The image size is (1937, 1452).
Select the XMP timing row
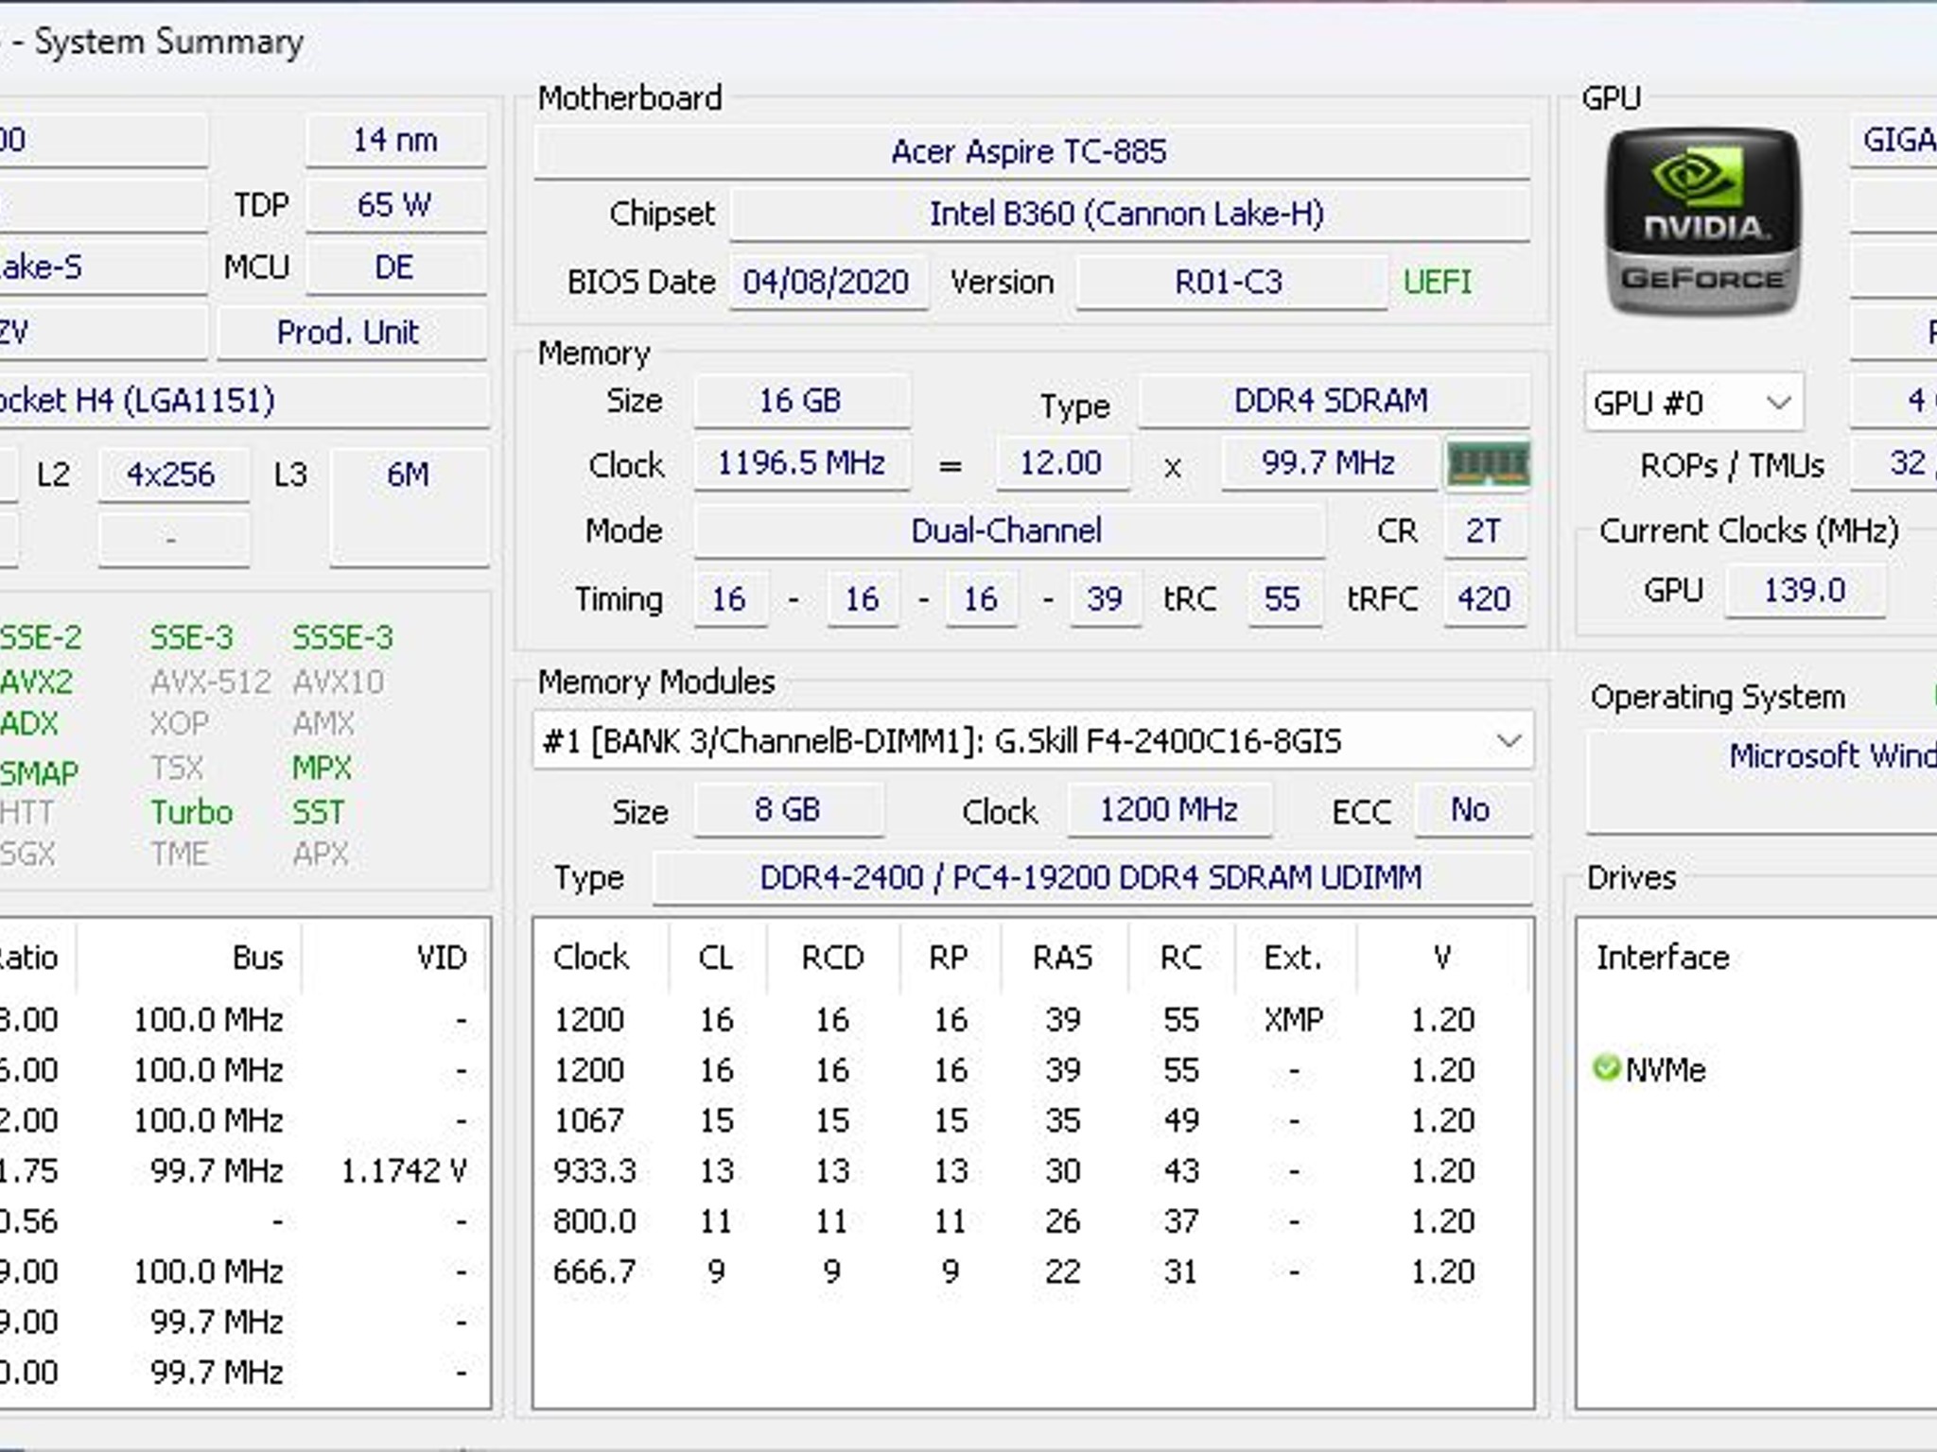[x=1032, y=1020]
